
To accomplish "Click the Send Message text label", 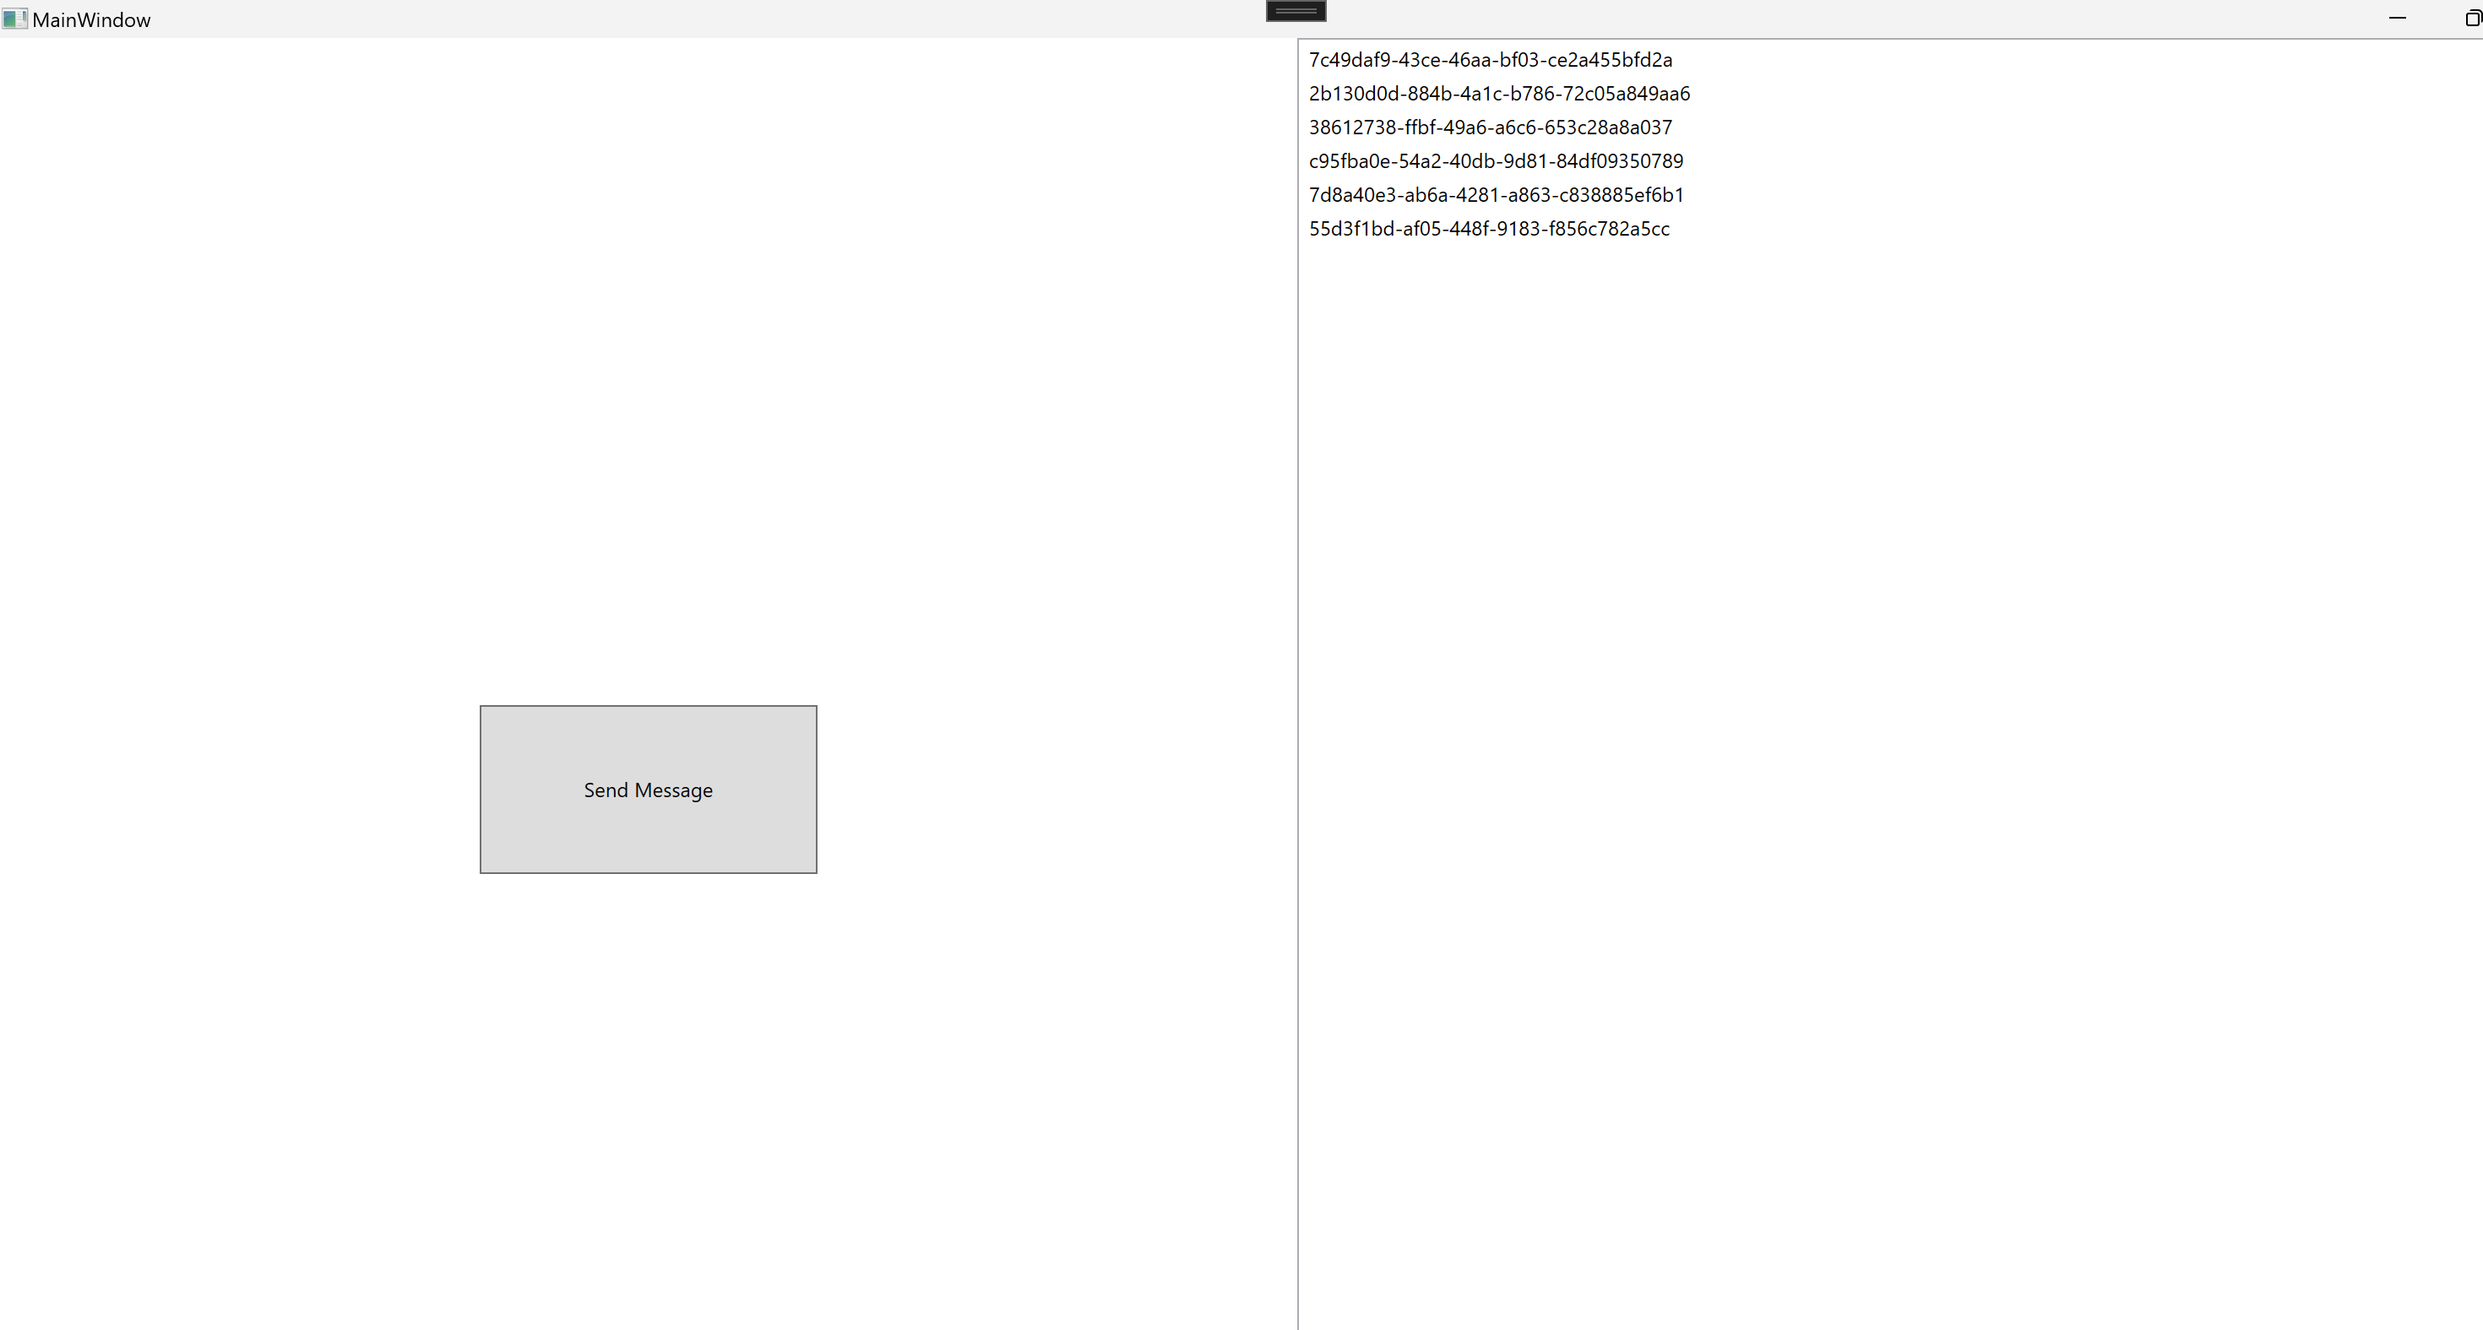I will coord(648,790).
